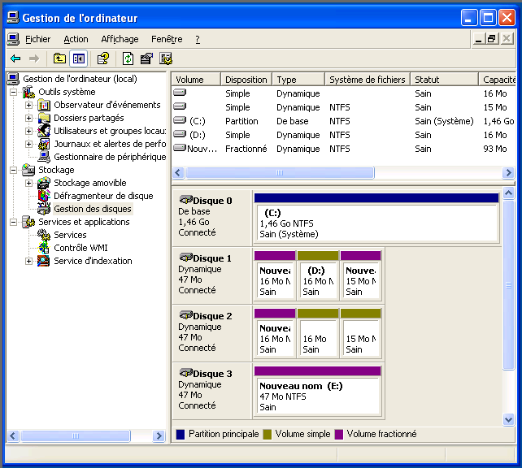Screen dimensions: 522x468
Task: Select the Nouveau nom (E:) volume block
Action: point(318,396)
